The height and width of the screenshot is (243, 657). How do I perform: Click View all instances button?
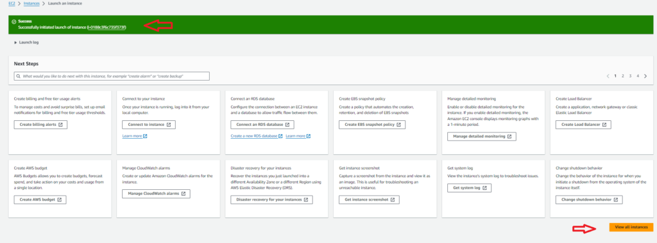coord(631,227)
